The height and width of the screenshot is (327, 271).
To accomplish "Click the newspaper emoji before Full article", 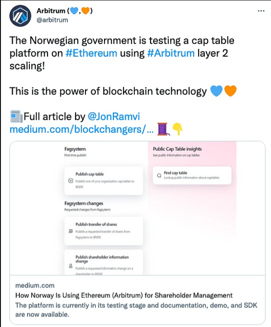I will [x=16, y=117].
